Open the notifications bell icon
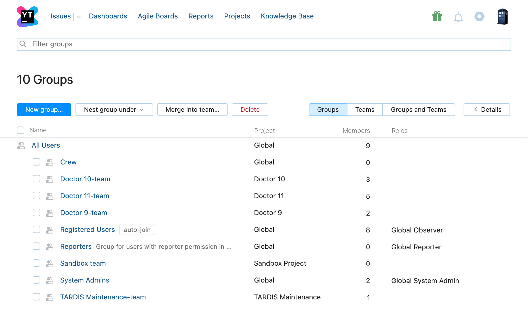 tap(458, 17)
